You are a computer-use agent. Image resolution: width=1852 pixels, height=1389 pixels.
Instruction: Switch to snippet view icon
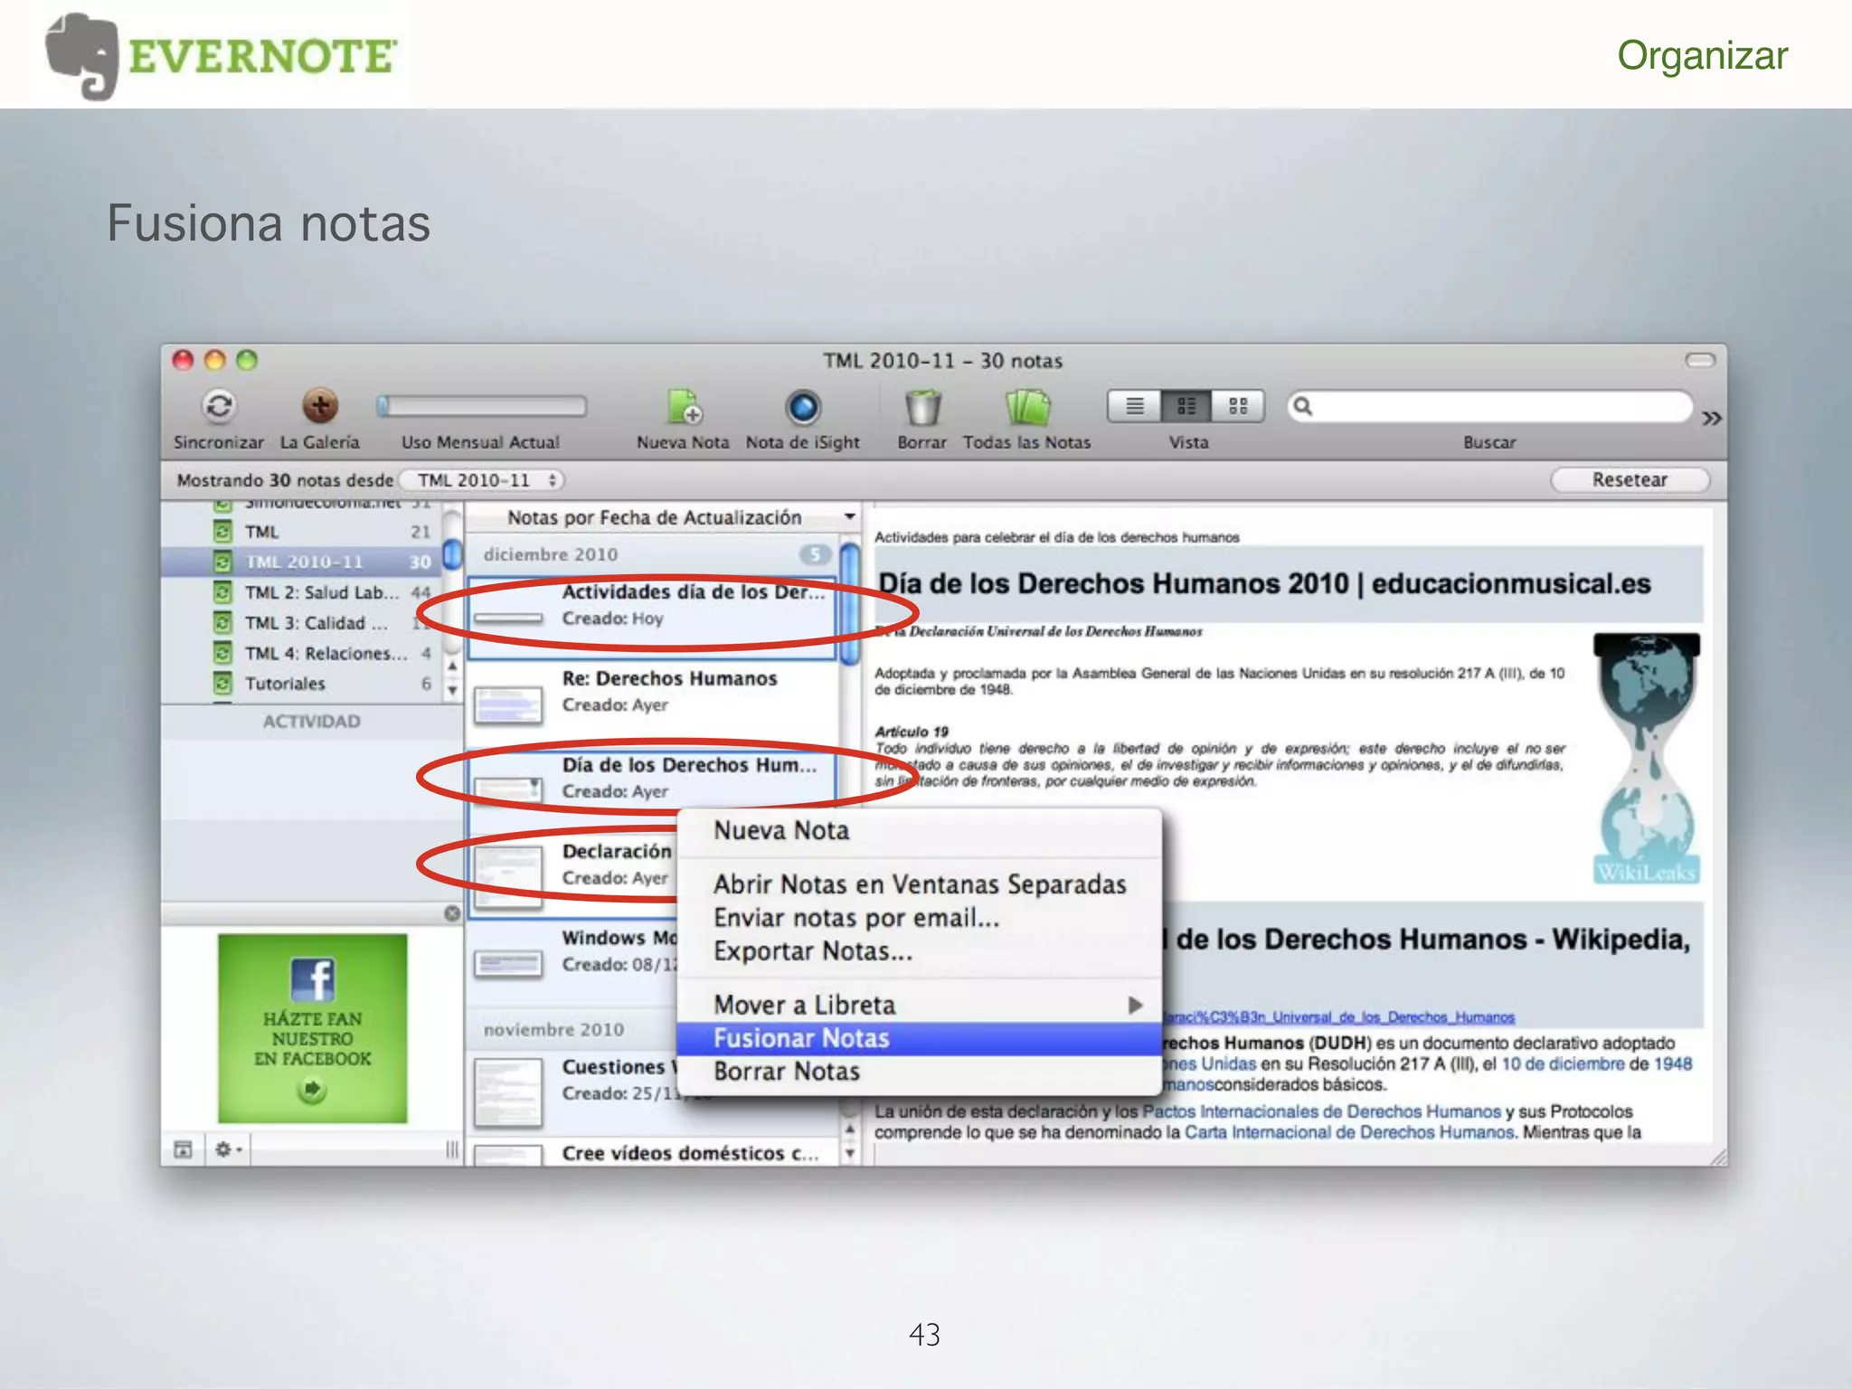pos(1186,406)
